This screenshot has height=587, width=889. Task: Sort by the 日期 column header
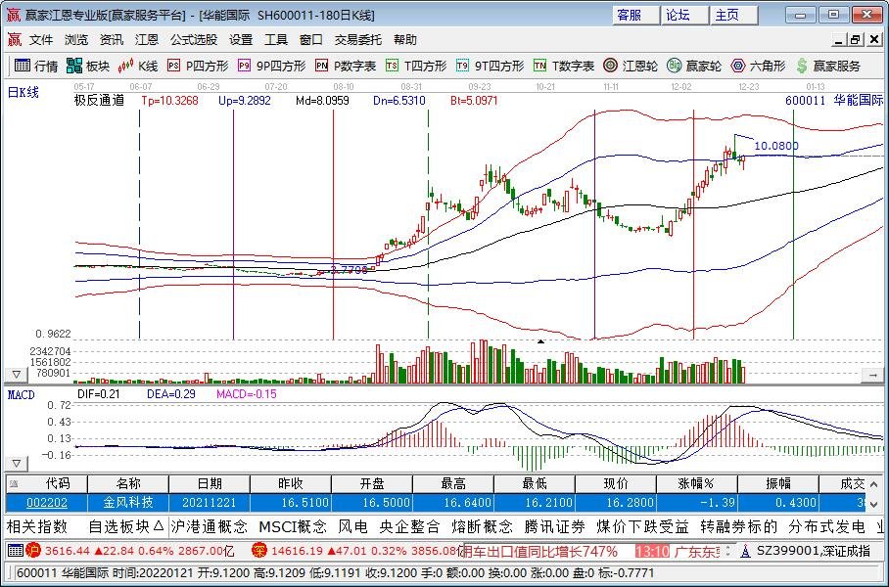click(210, 483)
